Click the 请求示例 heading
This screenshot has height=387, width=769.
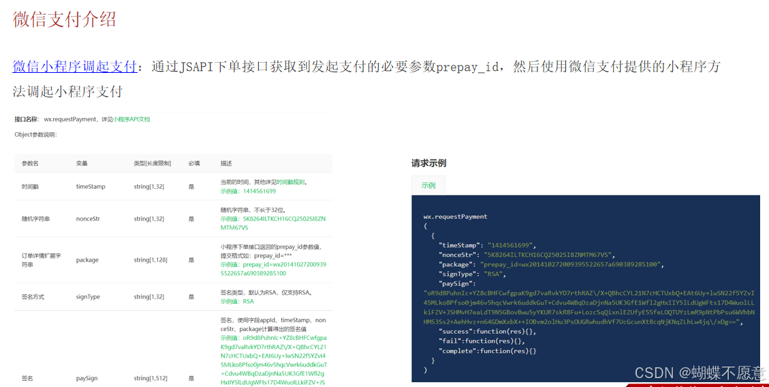click(428, 164)
